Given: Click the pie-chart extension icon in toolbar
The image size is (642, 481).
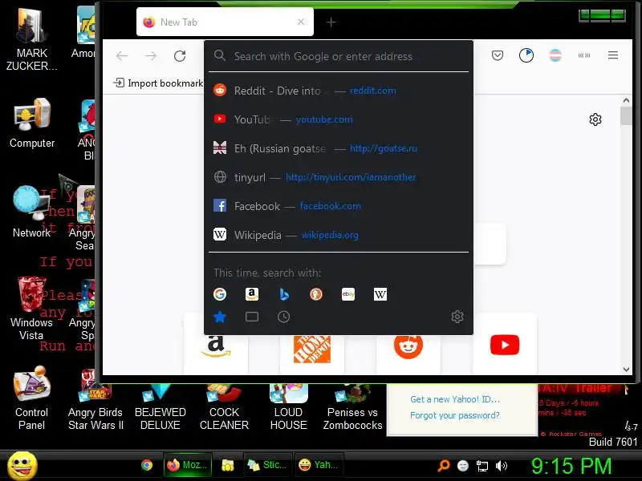Looking at the screenshot, I should pyautogui.click(x=526, y=55).
